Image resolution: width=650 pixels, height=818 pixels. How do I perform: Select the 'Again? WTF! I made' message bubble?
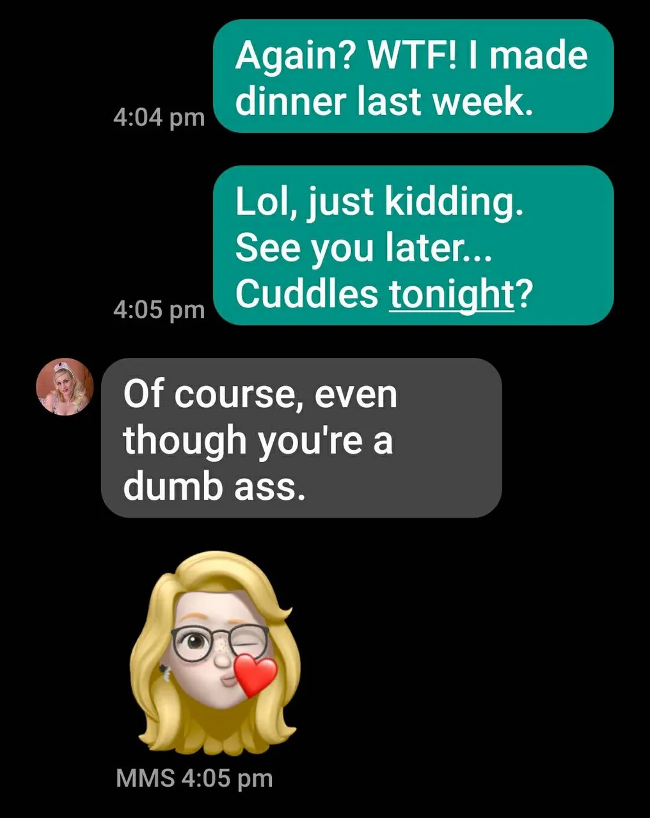[413, 76]
